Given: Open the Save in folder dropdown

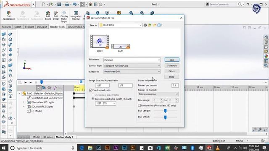Looking at the screenshot, I should click(x=140, y=25).
